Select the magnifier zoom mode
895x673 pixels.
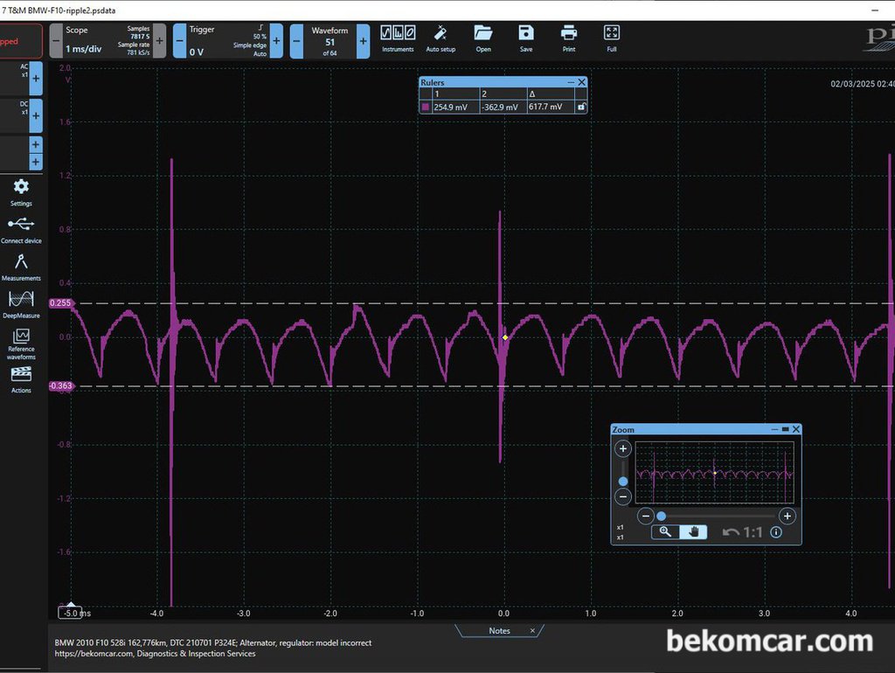click(x=665, y=532)
